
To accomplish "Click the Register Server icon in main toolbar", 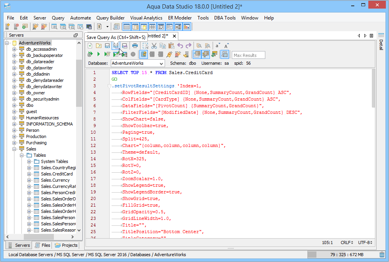I will [7, 27].
